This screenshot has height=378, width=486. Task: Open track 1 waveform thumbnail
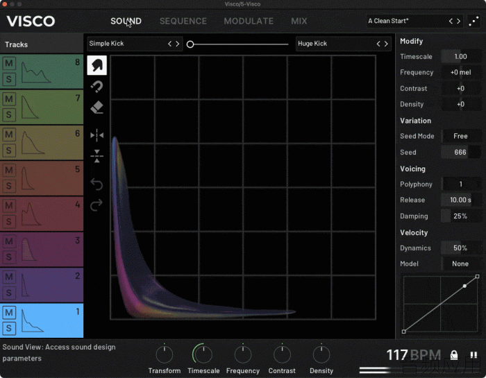(x=32, y=321)
